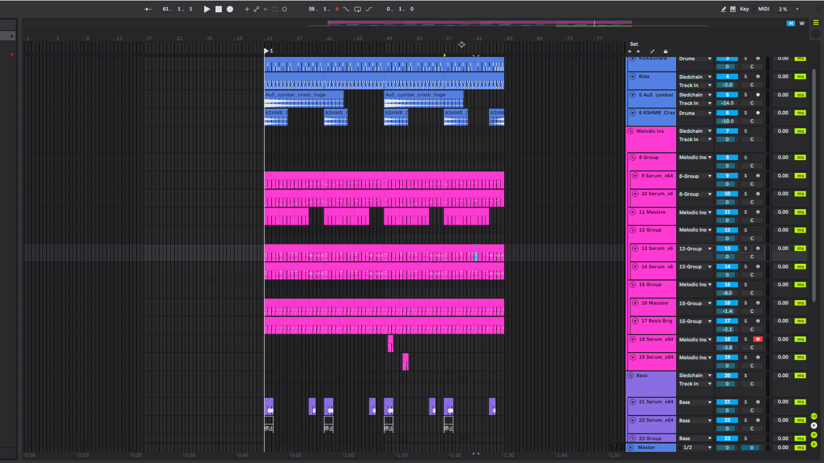Click the W optimize width button
The image size is (824, 463).
(x=802, y=23)
